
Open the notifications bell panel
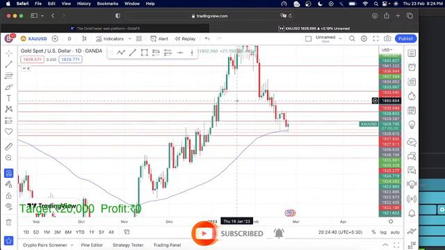(412, 213)
